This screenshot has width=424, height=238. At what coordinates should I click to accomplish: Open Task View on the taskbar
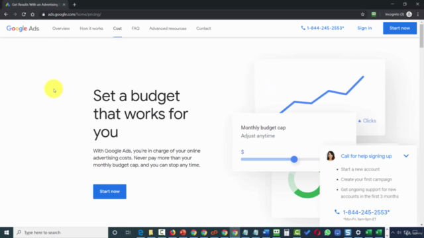(128, 232)
